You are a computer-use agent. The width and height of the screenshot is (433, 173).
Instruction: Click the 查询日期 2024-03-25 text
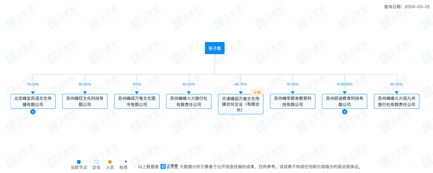pyautogui.click(x=407, y=7)
